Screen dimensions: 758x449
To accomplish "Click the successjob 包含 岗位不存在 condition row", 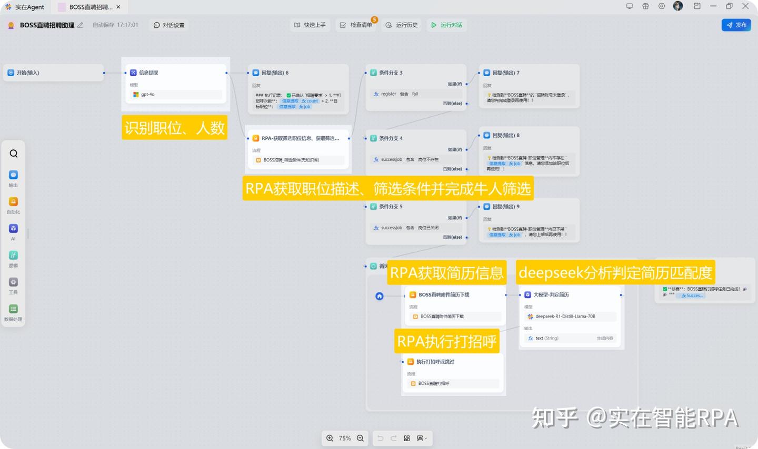I will [x=416, y=159].
